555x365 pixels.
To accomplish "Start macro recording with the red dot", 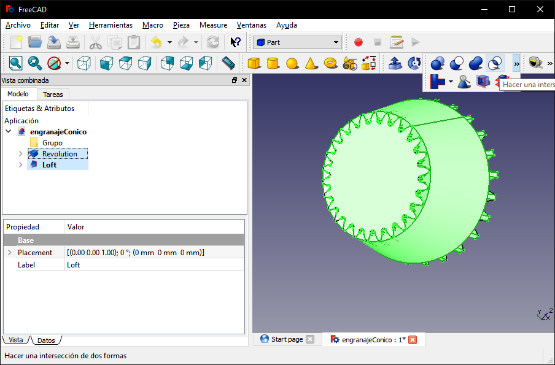I will (359, 42).
